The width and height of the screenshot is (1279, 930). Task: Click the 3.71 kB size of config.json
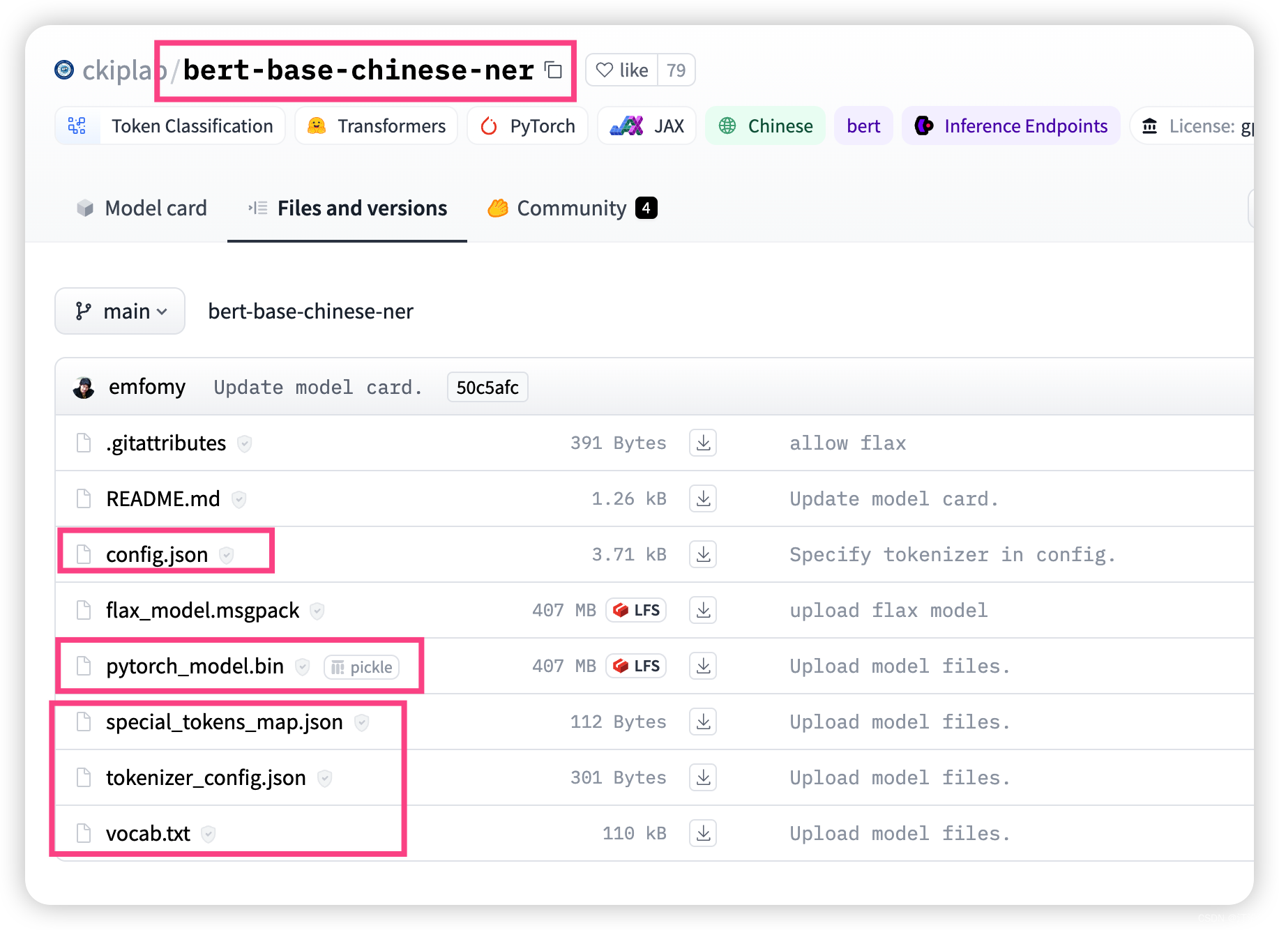[x=629, y=554]
